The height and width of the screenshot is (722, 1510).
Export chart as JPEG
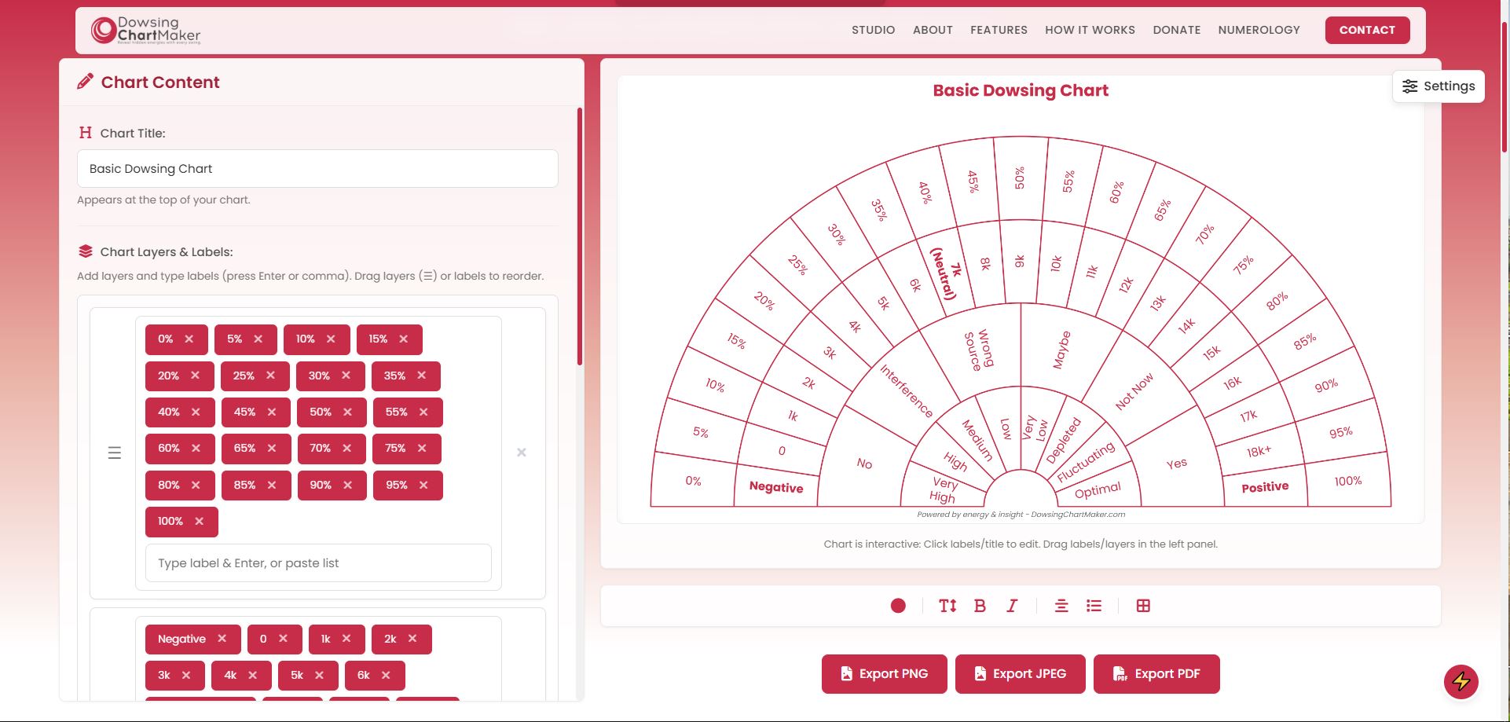(1021, 674)
